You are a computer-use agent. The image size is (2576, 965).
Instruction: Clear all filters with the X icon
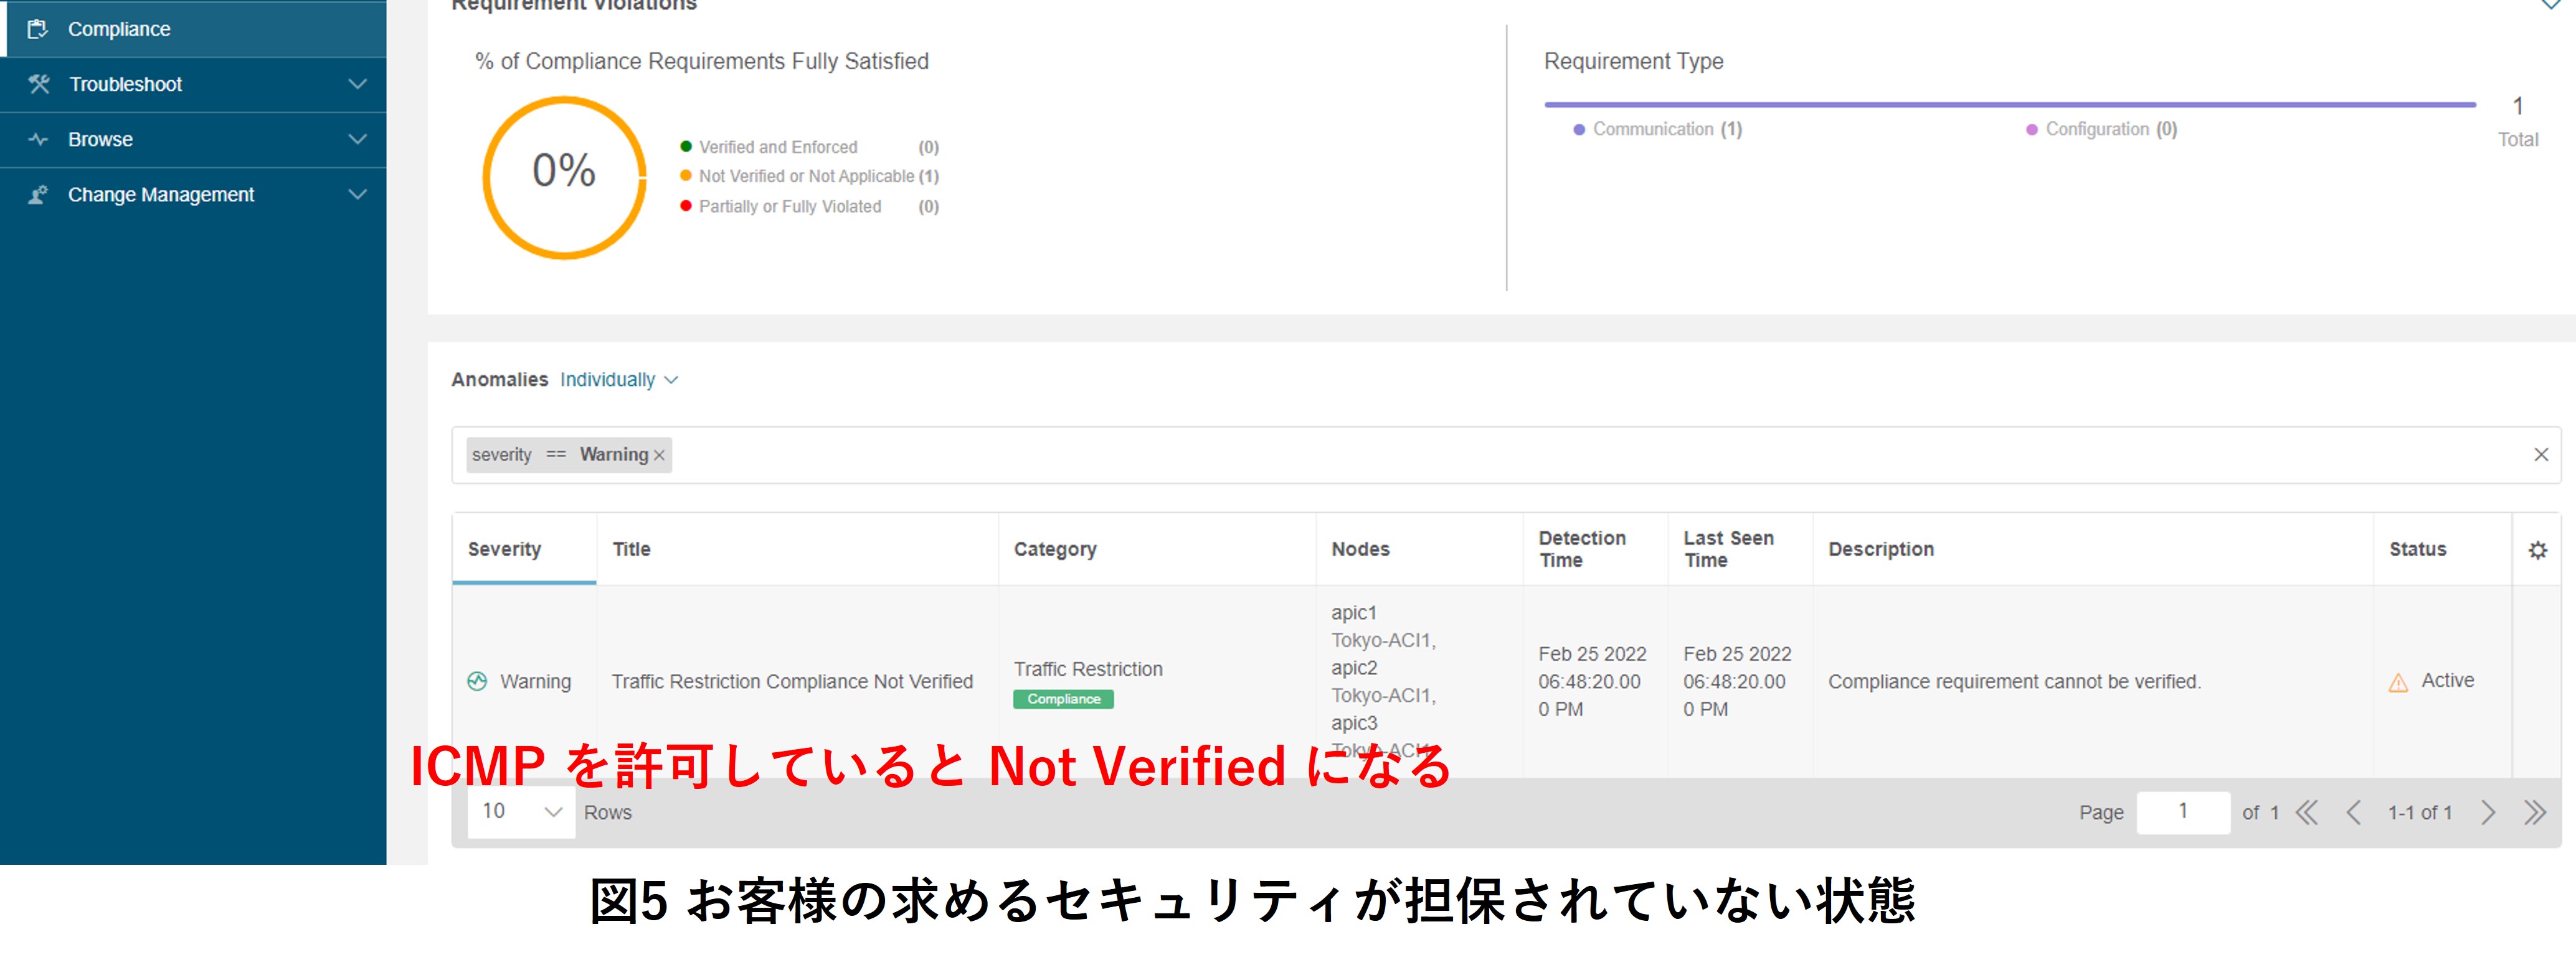2541,455
